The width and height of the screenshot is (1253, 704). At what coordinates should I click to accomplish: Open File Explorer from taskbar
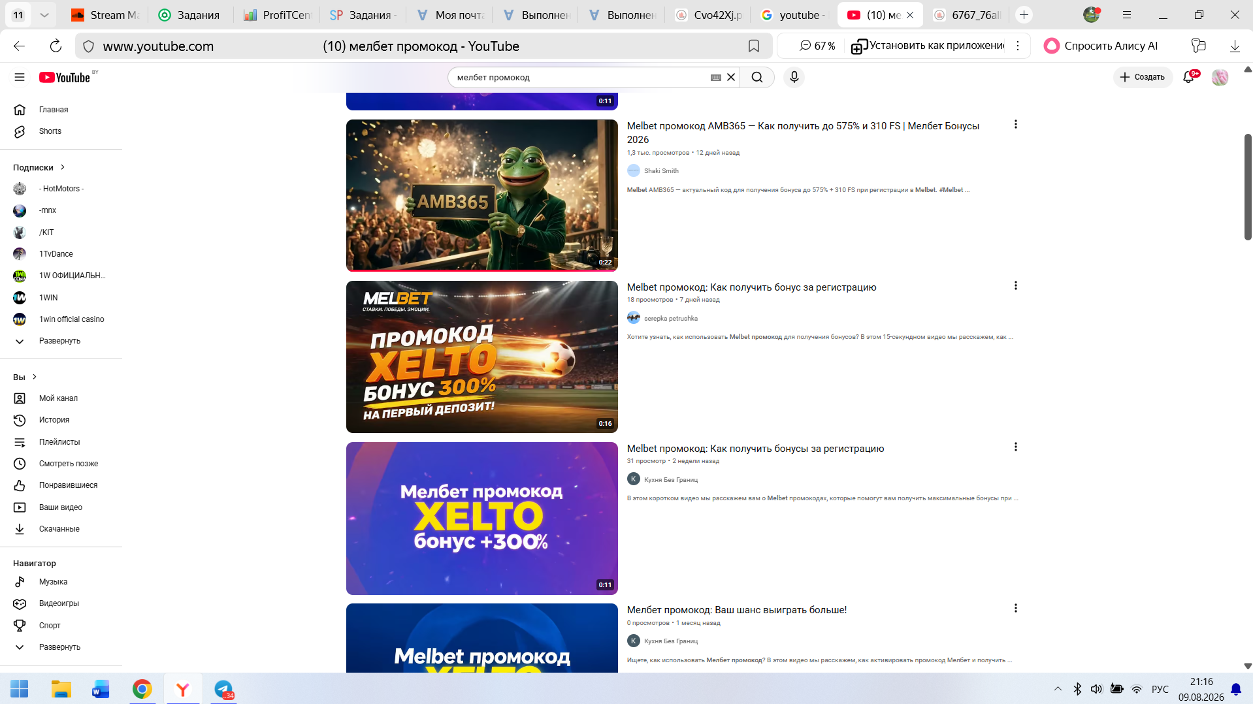tap(61, 689)
